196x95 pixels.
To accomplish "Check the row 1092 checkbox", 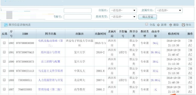I will click(4, 43).
